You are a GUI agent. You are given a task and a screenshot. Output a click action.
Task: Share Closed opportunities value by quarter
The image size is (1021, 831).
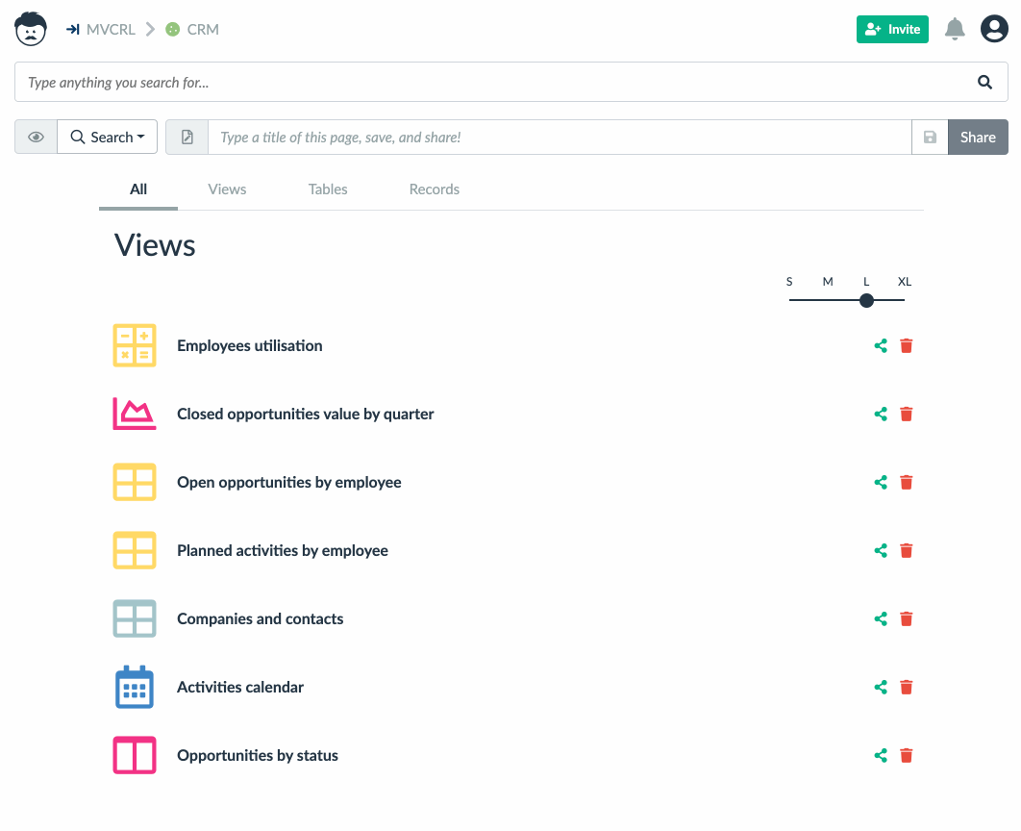(x=881, y=415)
